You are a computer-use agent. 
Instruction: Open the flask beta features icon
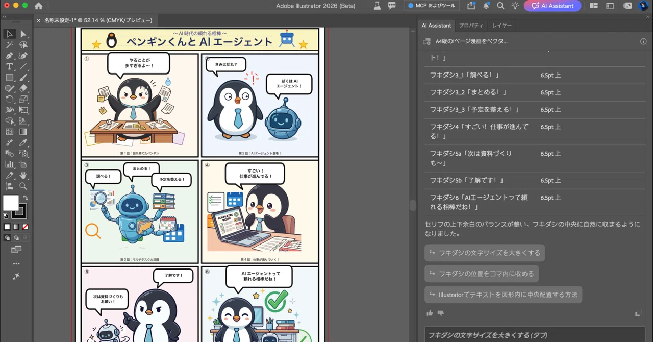pos(377,6)
